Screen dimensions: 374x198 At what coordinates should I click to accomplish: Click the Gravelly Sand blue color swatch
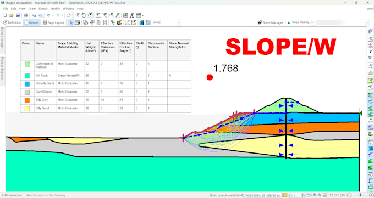tap(27, 84)
